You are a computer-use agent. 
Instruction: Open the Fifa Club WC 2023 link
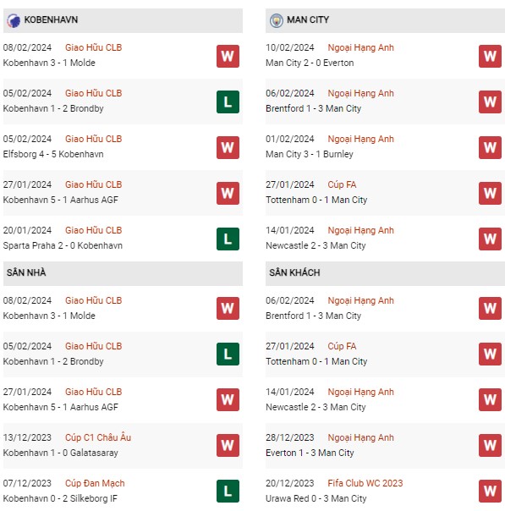pyautogui.click(x=365, y=483)
